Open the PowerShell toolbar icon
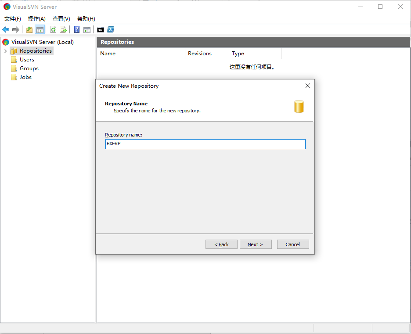 click(111, 29)
